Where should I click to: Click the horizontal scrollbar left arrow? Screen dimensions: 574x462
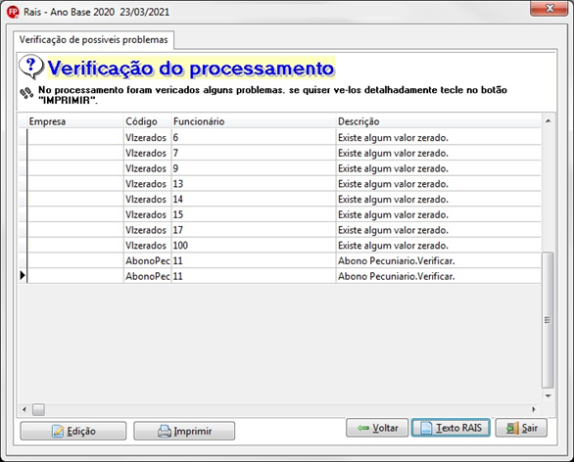click(x=24, y=409)
